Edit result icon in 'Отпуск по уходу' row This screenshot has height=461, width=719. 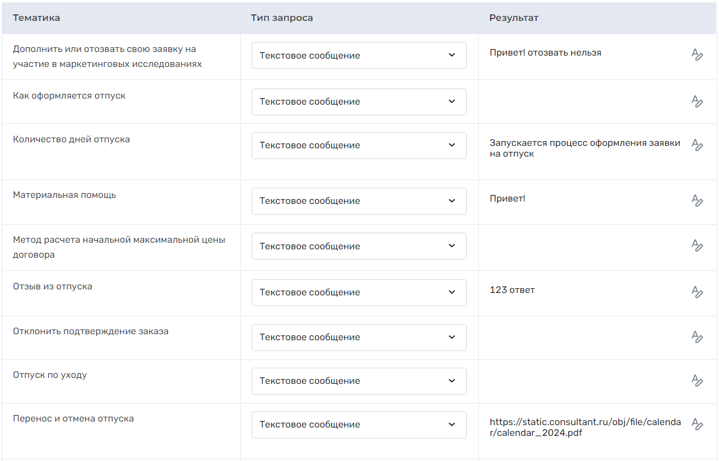pyautogui.click(x=697, y=380)
